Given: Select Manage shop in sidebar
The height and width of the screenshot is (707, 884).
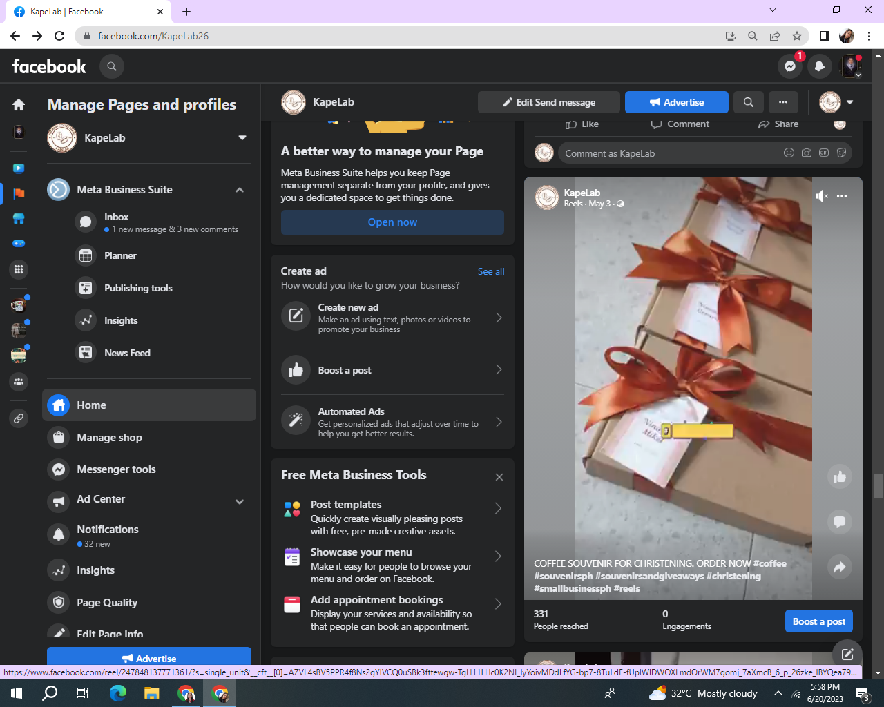Looking at the screenshot, I should click(149, 437).
